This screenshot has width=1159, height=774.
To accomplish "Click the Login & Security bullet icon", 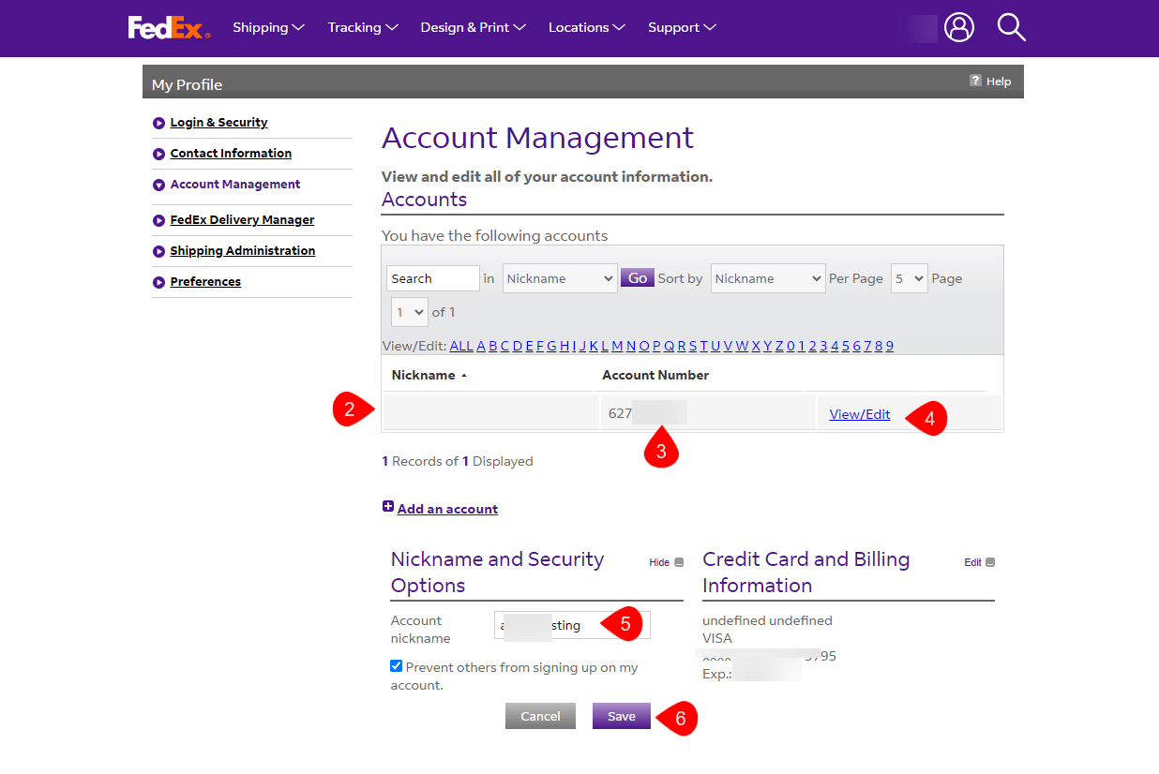I will click(x=158, y=123).
